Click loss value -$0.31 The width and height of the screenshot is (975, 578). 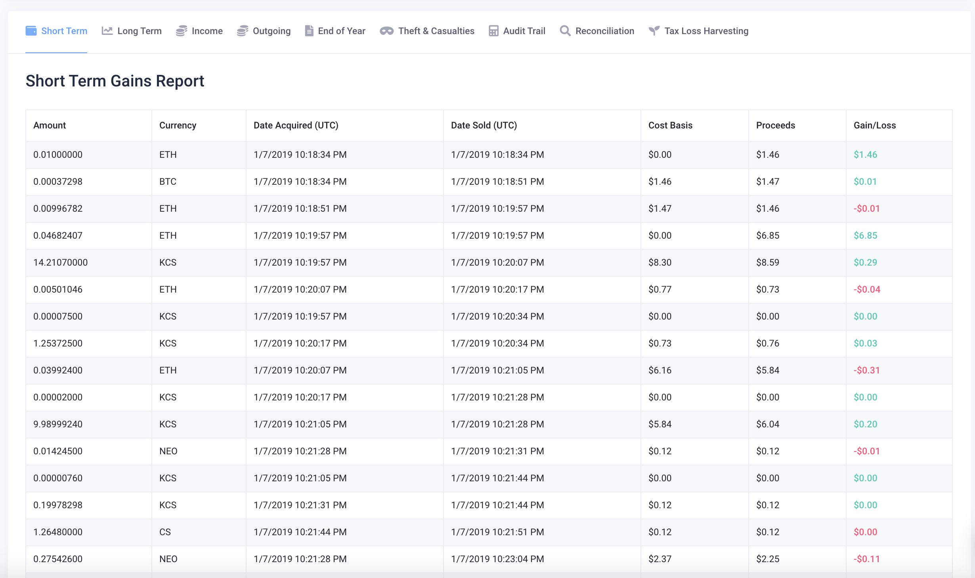867,370
